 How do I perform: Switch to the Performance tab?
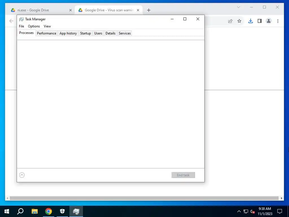pyautogui.click(x=47, y=33)
